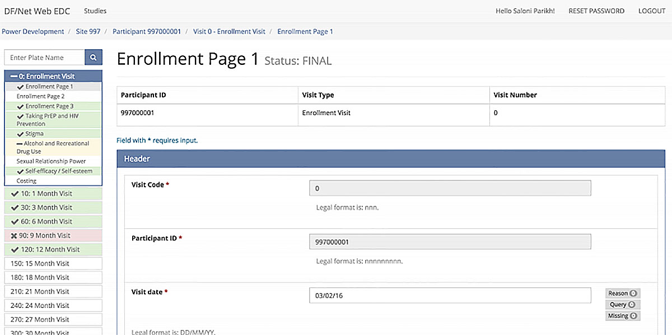
Task: Open the Query counter for Visit date
Action: point(622,304)
